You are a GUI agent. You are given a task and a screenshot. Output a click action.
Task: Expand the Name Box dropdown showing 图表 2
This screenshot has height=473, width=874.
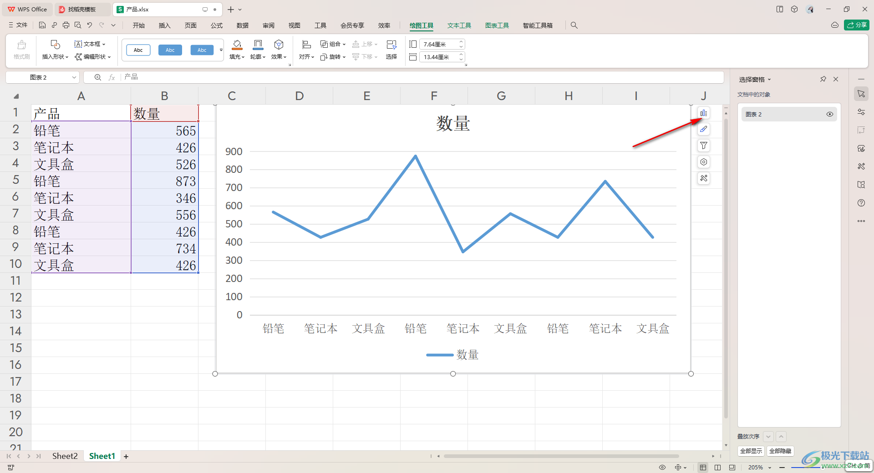coord(74,77)
